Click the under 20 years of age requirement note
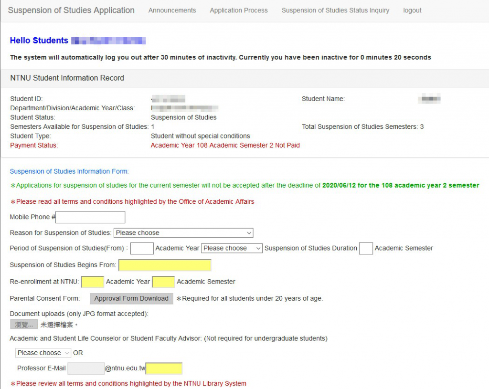Screen dimensions: 489x389 tap(250, 299)
